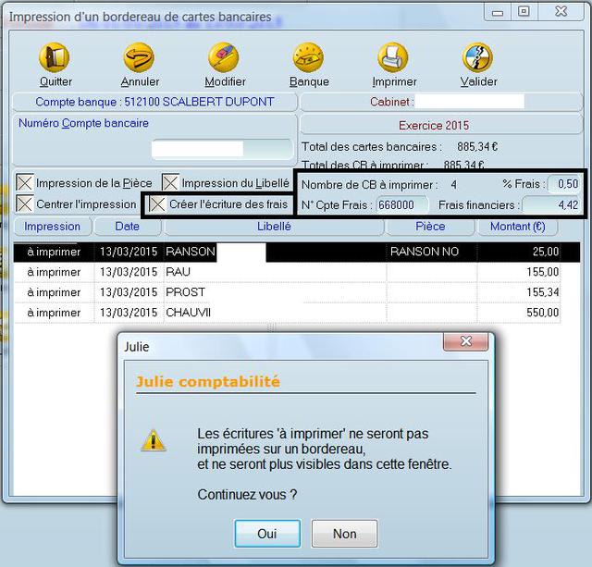
Task: Confirm with the Oui button
Action: 267,534
